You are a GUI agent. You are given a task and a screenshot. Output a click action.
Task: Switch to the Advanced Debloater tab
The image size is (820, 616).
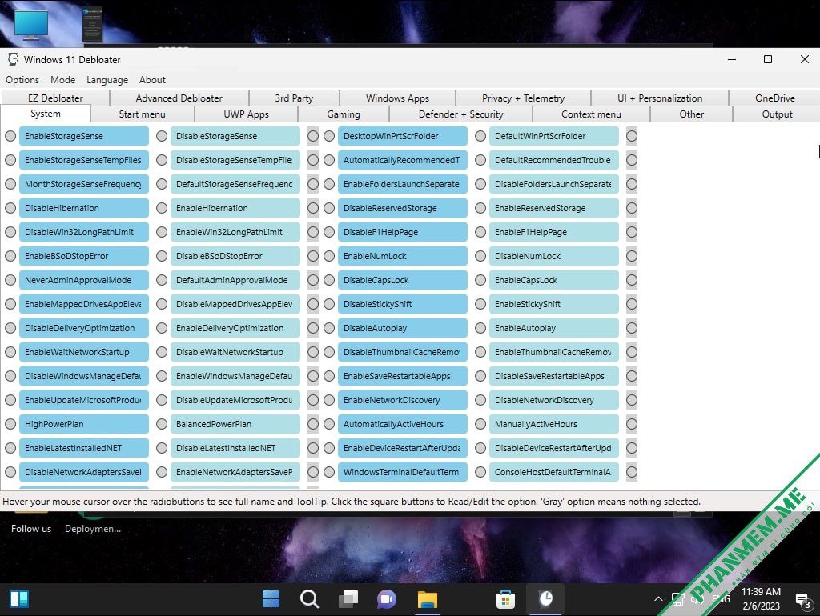click(179, 98)
